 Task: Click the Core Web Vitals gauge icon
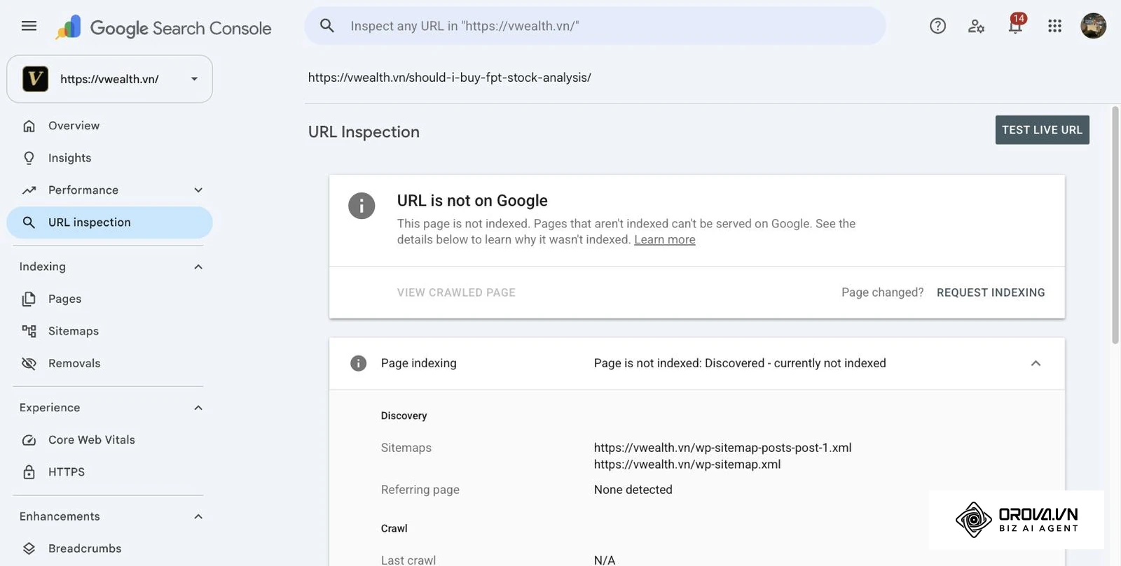[x=29, y=440]
